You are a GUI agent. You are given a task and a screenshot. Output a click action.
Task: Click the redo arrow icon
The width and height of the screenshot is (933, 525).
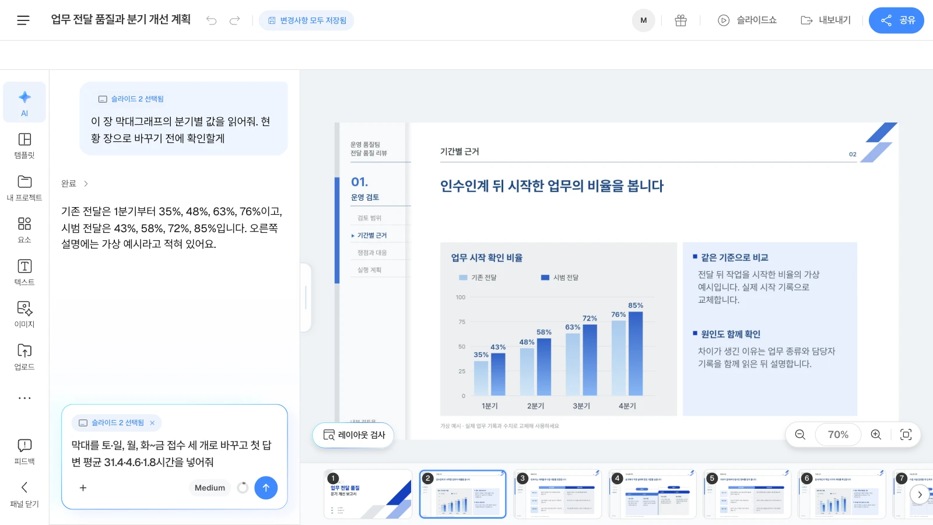tap(234, 20)
